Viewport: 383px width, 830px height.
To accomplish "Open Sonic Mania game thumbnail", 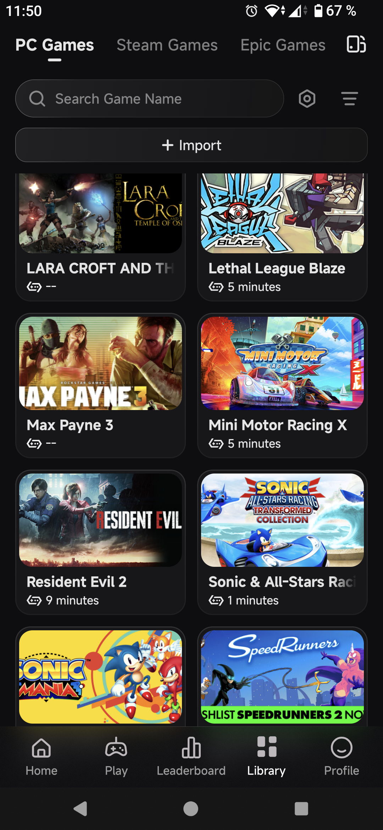I will coord(101,677).
